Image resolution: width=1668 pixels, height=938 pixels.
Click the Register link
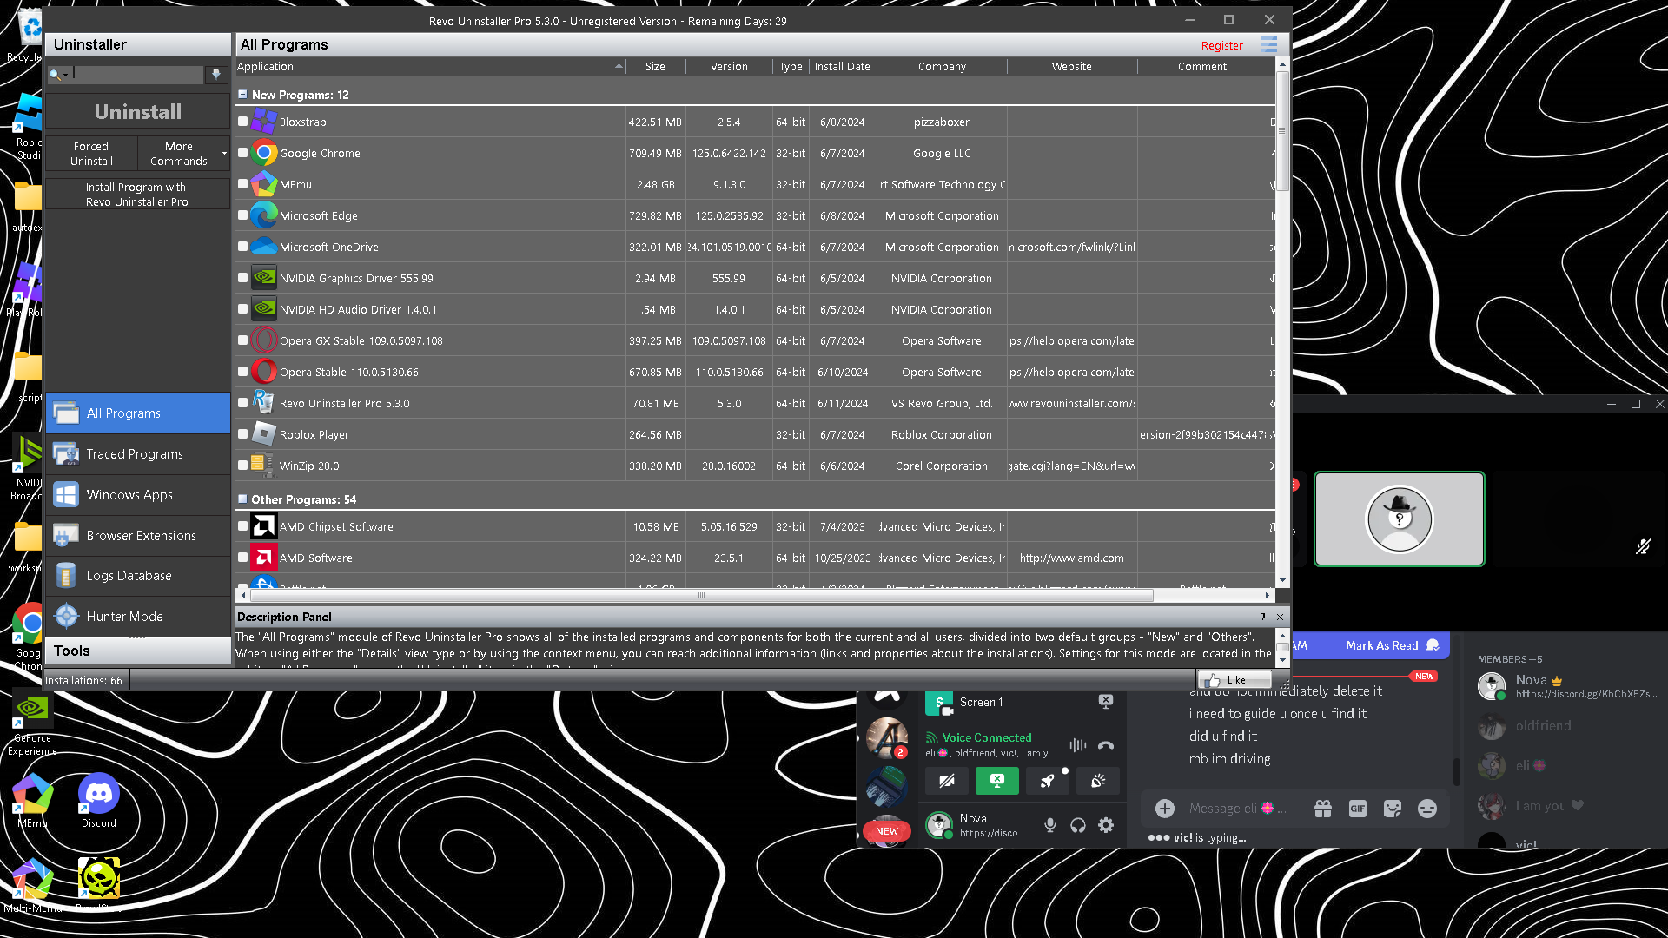click(x=1221, y=45)
